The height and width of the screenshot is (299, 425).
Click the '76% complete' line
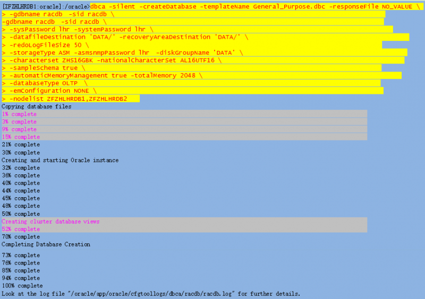pos(21,263)
